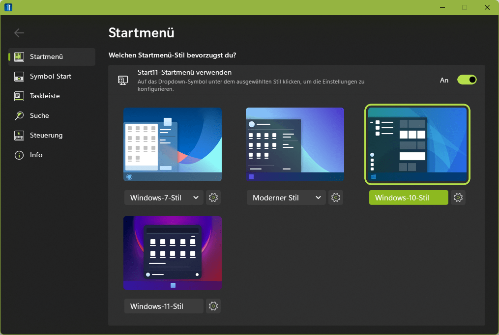
Task: Select the Startmenü section
Action: click(x=52, y=57)
